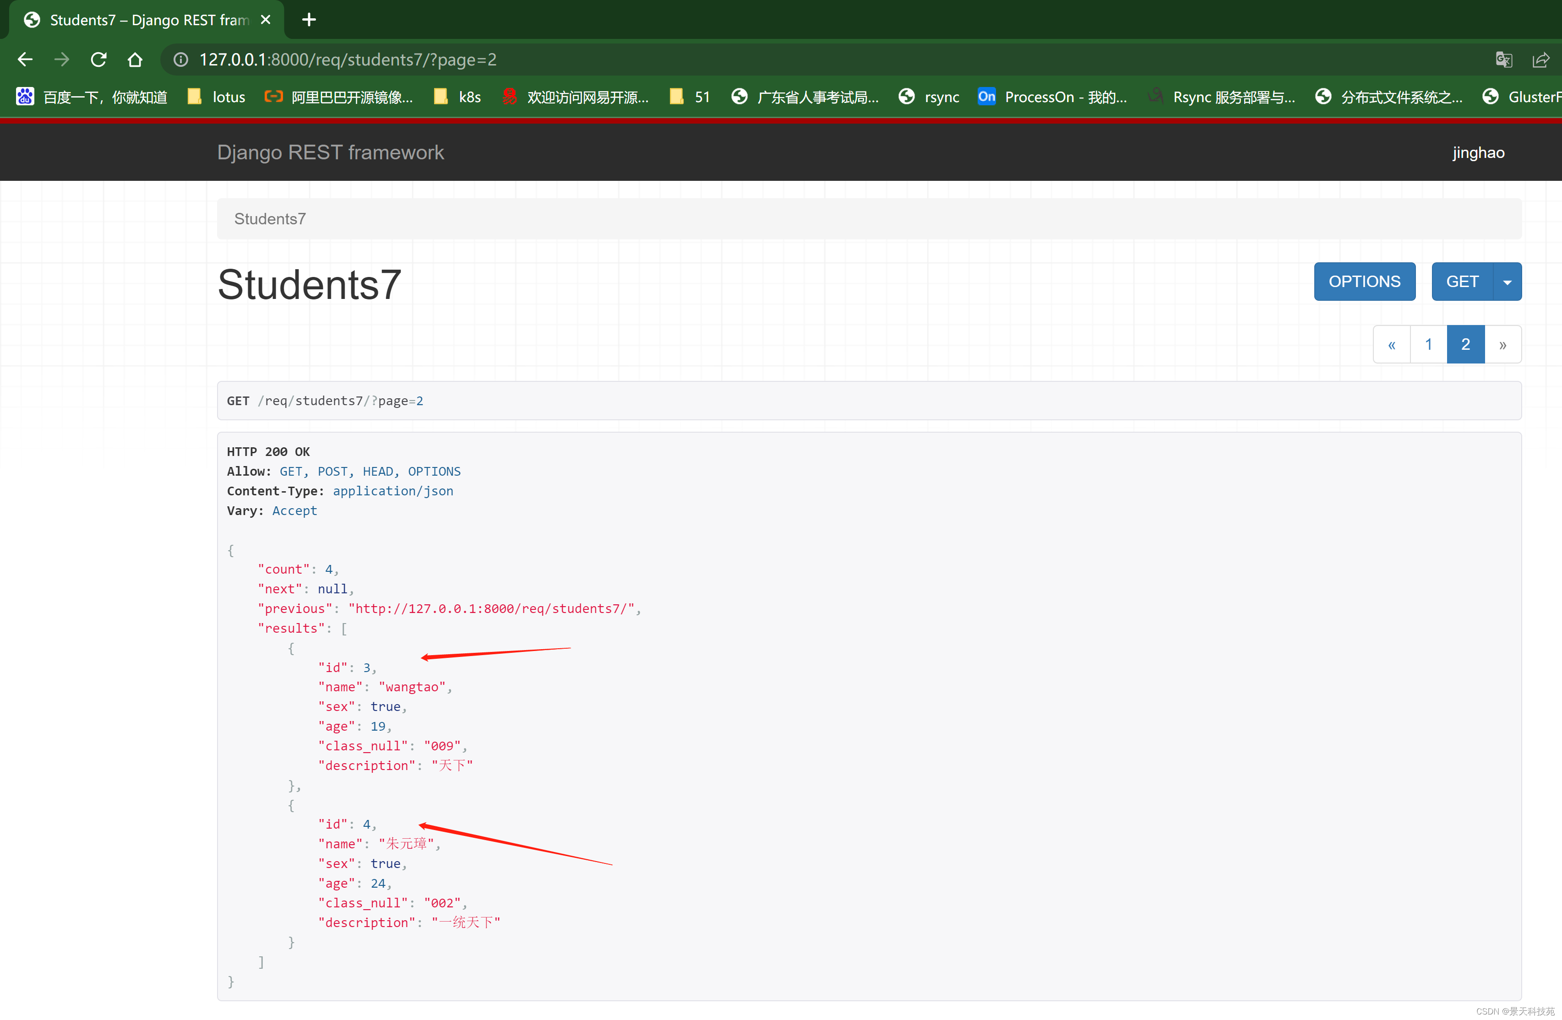The image size is (1562, 1020).
Task: Go to page 1 in pagination
Action: click(x=1429, y=344)
